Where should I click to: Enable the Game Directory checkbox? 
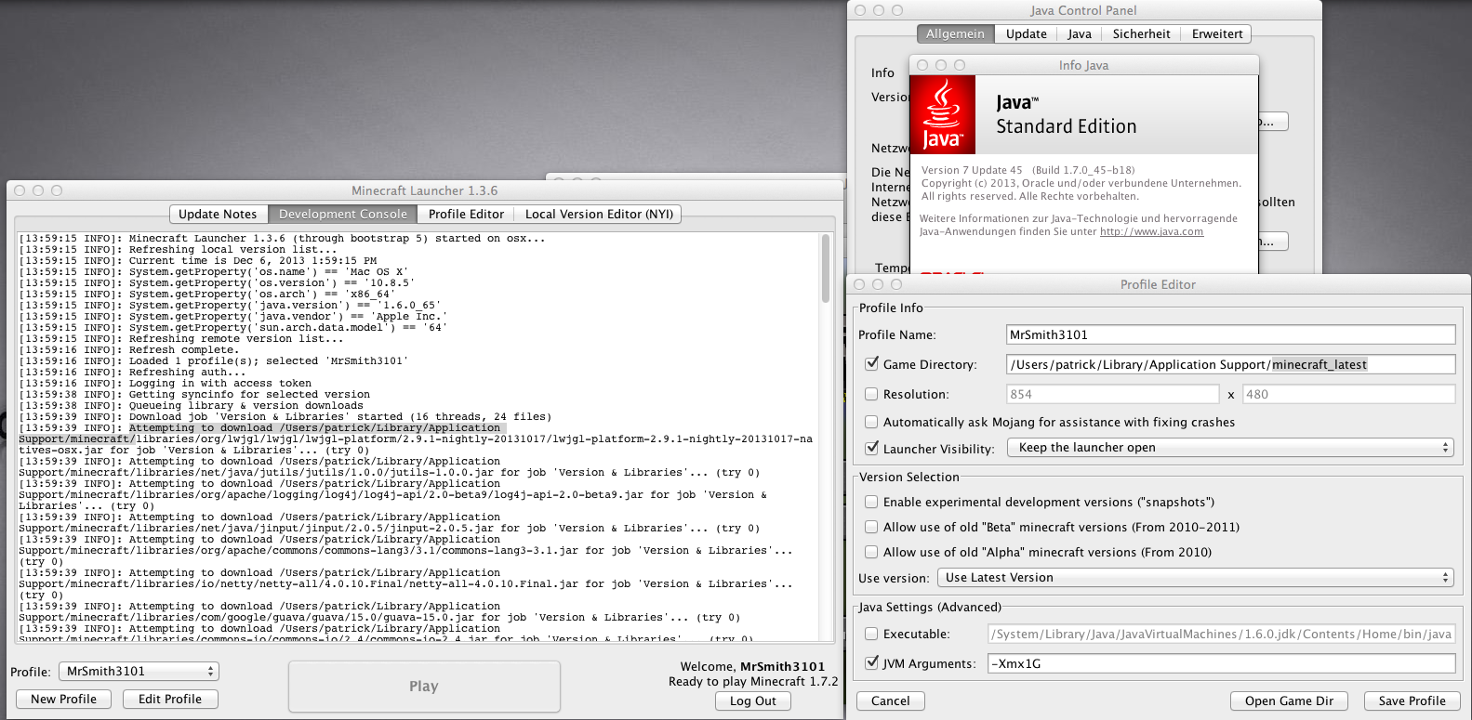click(x=871, y=364)
